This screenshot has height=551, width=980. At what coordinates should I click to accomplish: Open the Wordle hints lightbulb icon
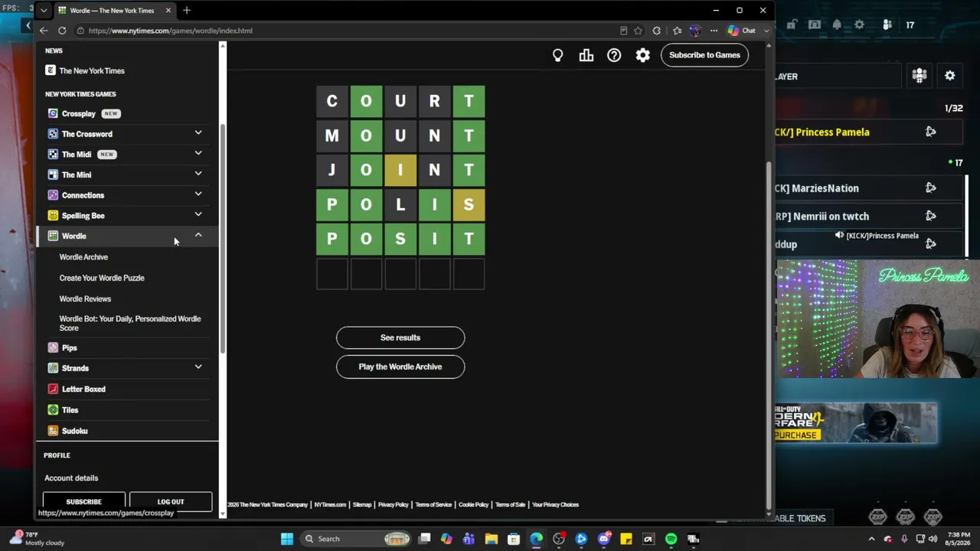coord(557,55)
